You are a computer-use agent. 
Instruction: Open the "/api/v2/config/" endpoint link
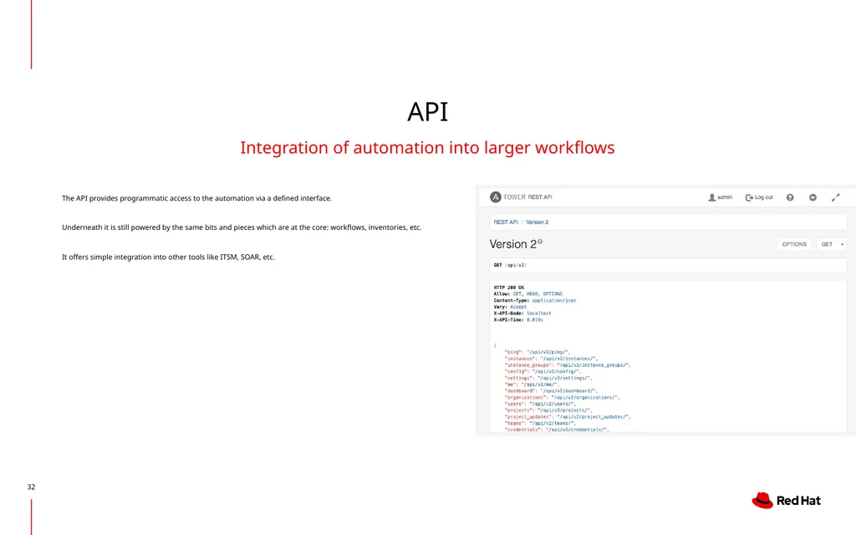click(x=555, y=372)
